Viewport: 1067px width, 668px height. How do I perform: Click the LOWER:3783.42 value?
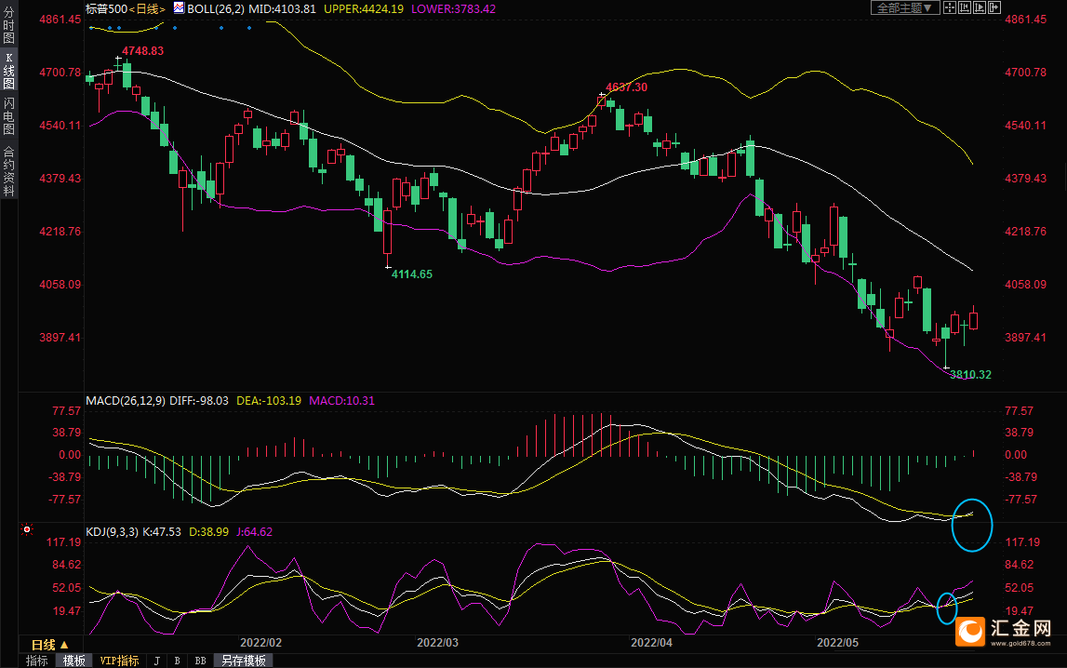[x=453, y=9]
